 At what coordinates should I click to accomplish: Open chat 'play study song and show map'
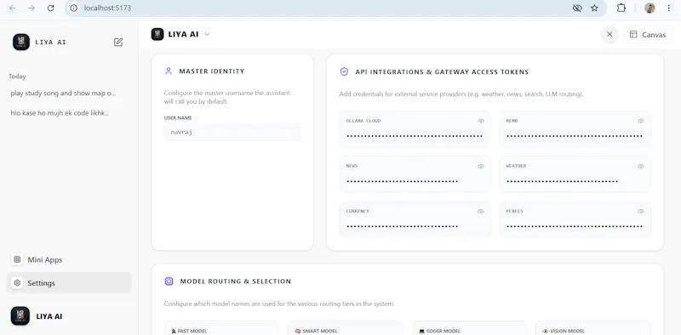coord(63,94)
